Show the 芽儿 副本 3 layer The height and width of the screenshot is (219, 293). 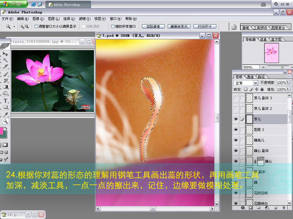click(236, 98)
